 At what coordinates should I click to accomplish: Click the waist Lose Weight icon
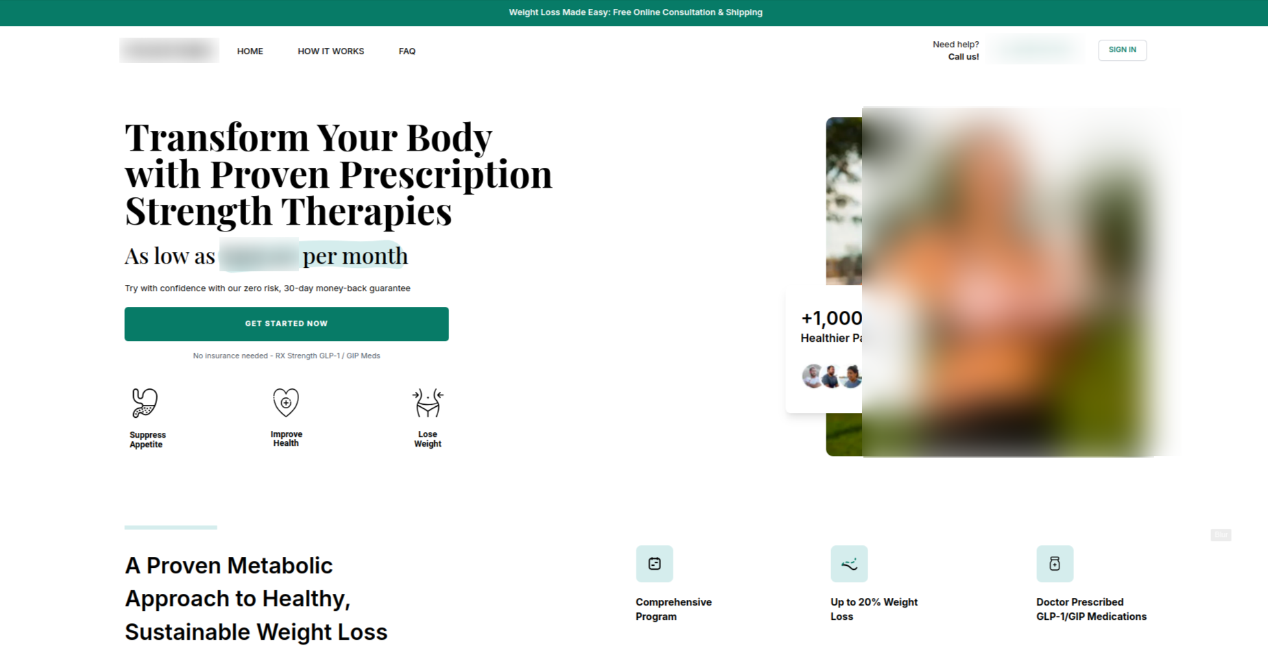tap(428, 402)
